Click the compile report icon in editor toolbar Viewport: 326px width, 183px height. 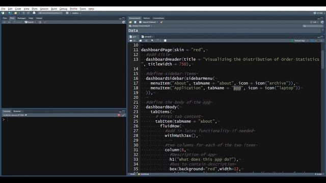tap(165, 41)
